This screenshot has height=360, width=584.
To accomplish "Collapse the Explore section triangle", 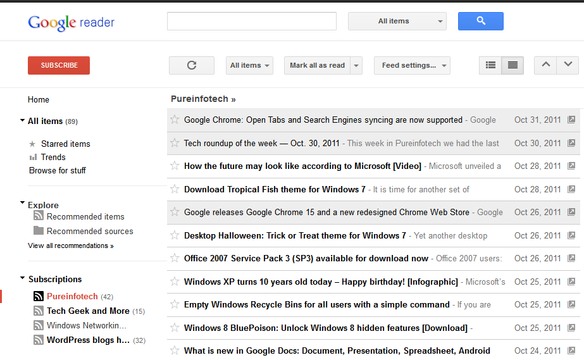I will (x=22, y=203).
